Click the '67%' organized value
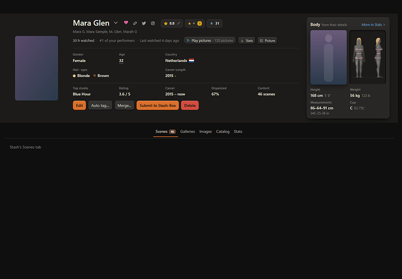 (216, 94)
